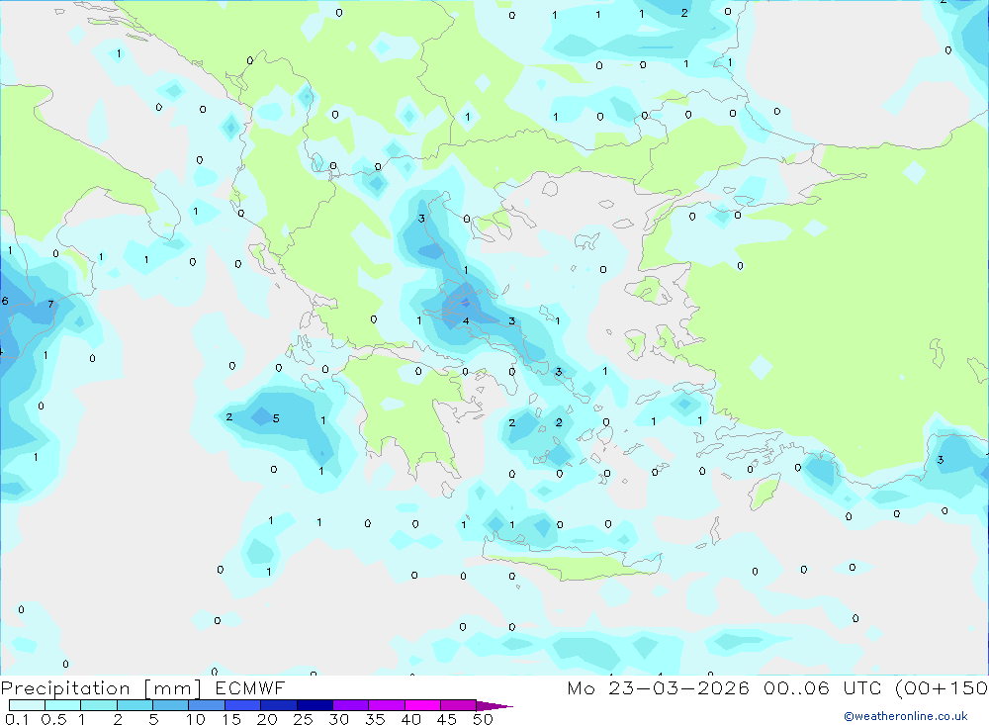Pick the 25 mm navy legend swatch
Image resolution: width=989 pixels, height=725 pixels.
point(315,705)
